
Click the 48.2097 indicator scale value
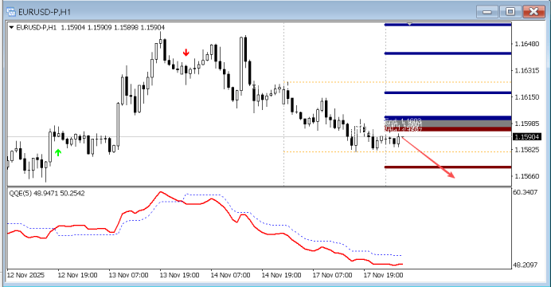525,265
